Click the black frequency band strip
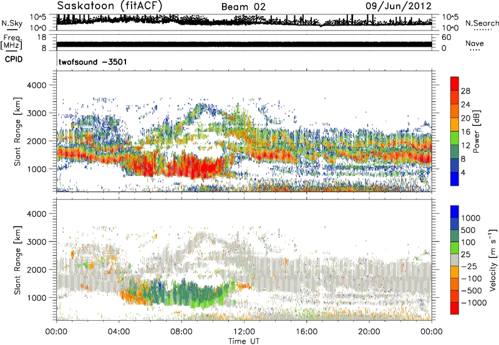499x345 pixels. [244, 44]
